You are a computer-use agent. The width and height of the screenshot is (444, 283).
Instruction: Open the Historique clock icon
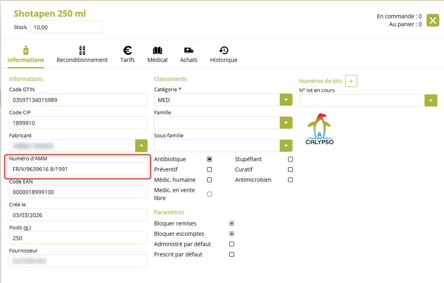(x=224, y=50)
